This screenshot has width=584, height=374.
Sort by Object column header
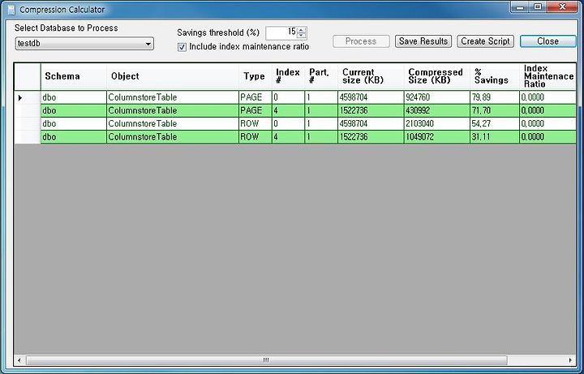coord(173,76)
